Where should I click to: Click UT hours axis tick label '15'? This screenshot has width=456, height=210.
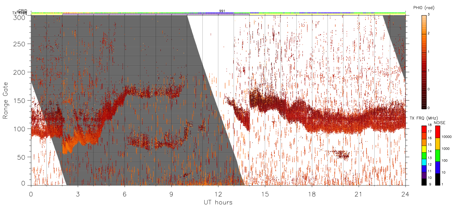265,194
